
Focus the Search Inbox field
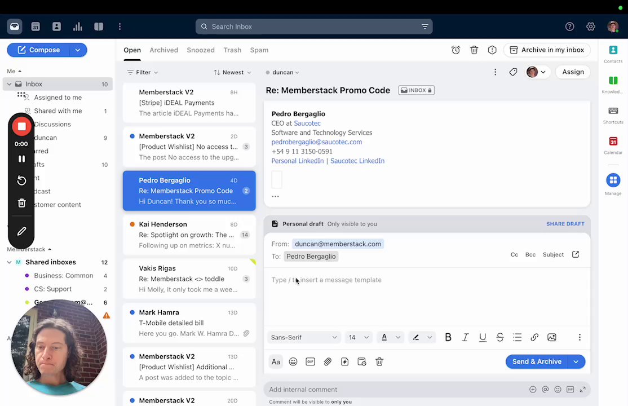click(314, 27)
